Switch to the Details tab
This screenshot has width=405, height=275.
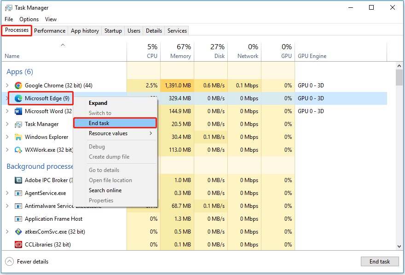click(154, 31)
